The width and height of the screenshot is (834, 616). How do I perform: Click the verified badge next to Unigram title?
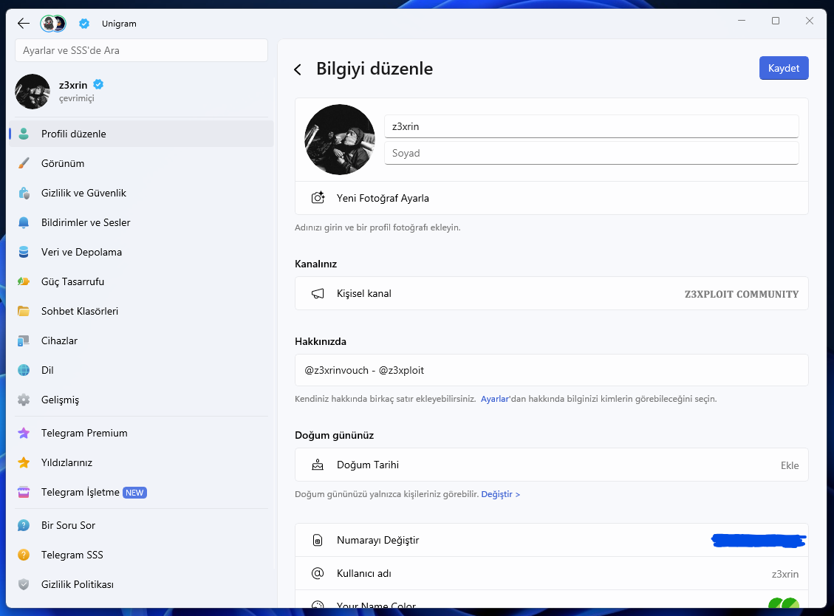click(x=84, y=24)
